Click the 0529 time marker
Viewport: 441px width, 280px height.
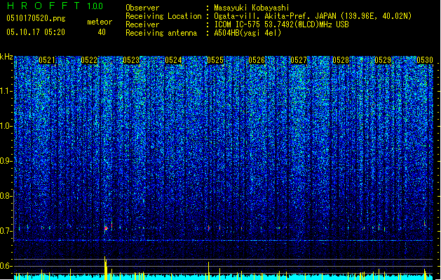pyautogui.click(x=383, y=60)
